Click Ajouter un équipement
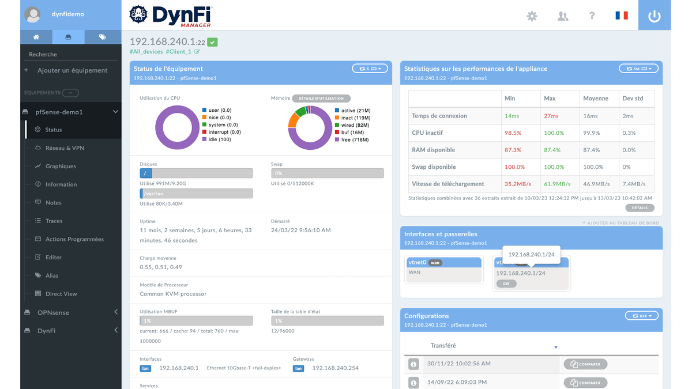The width and height of the screenshot is (692, 389). pos(73,70)
